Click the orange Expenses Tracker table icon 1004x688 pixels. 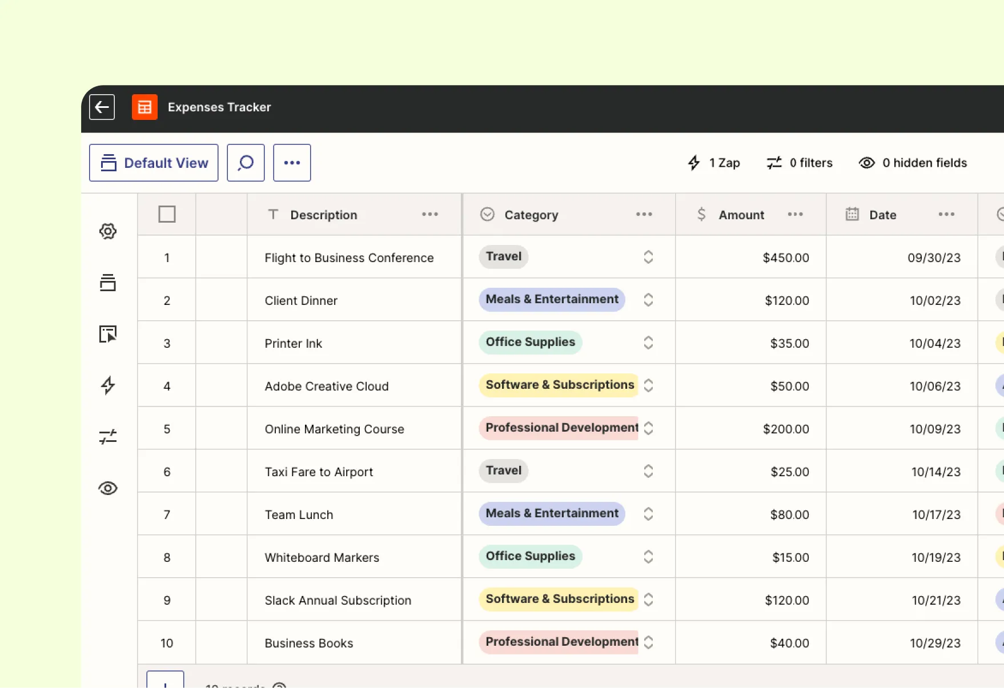(144, 107)
